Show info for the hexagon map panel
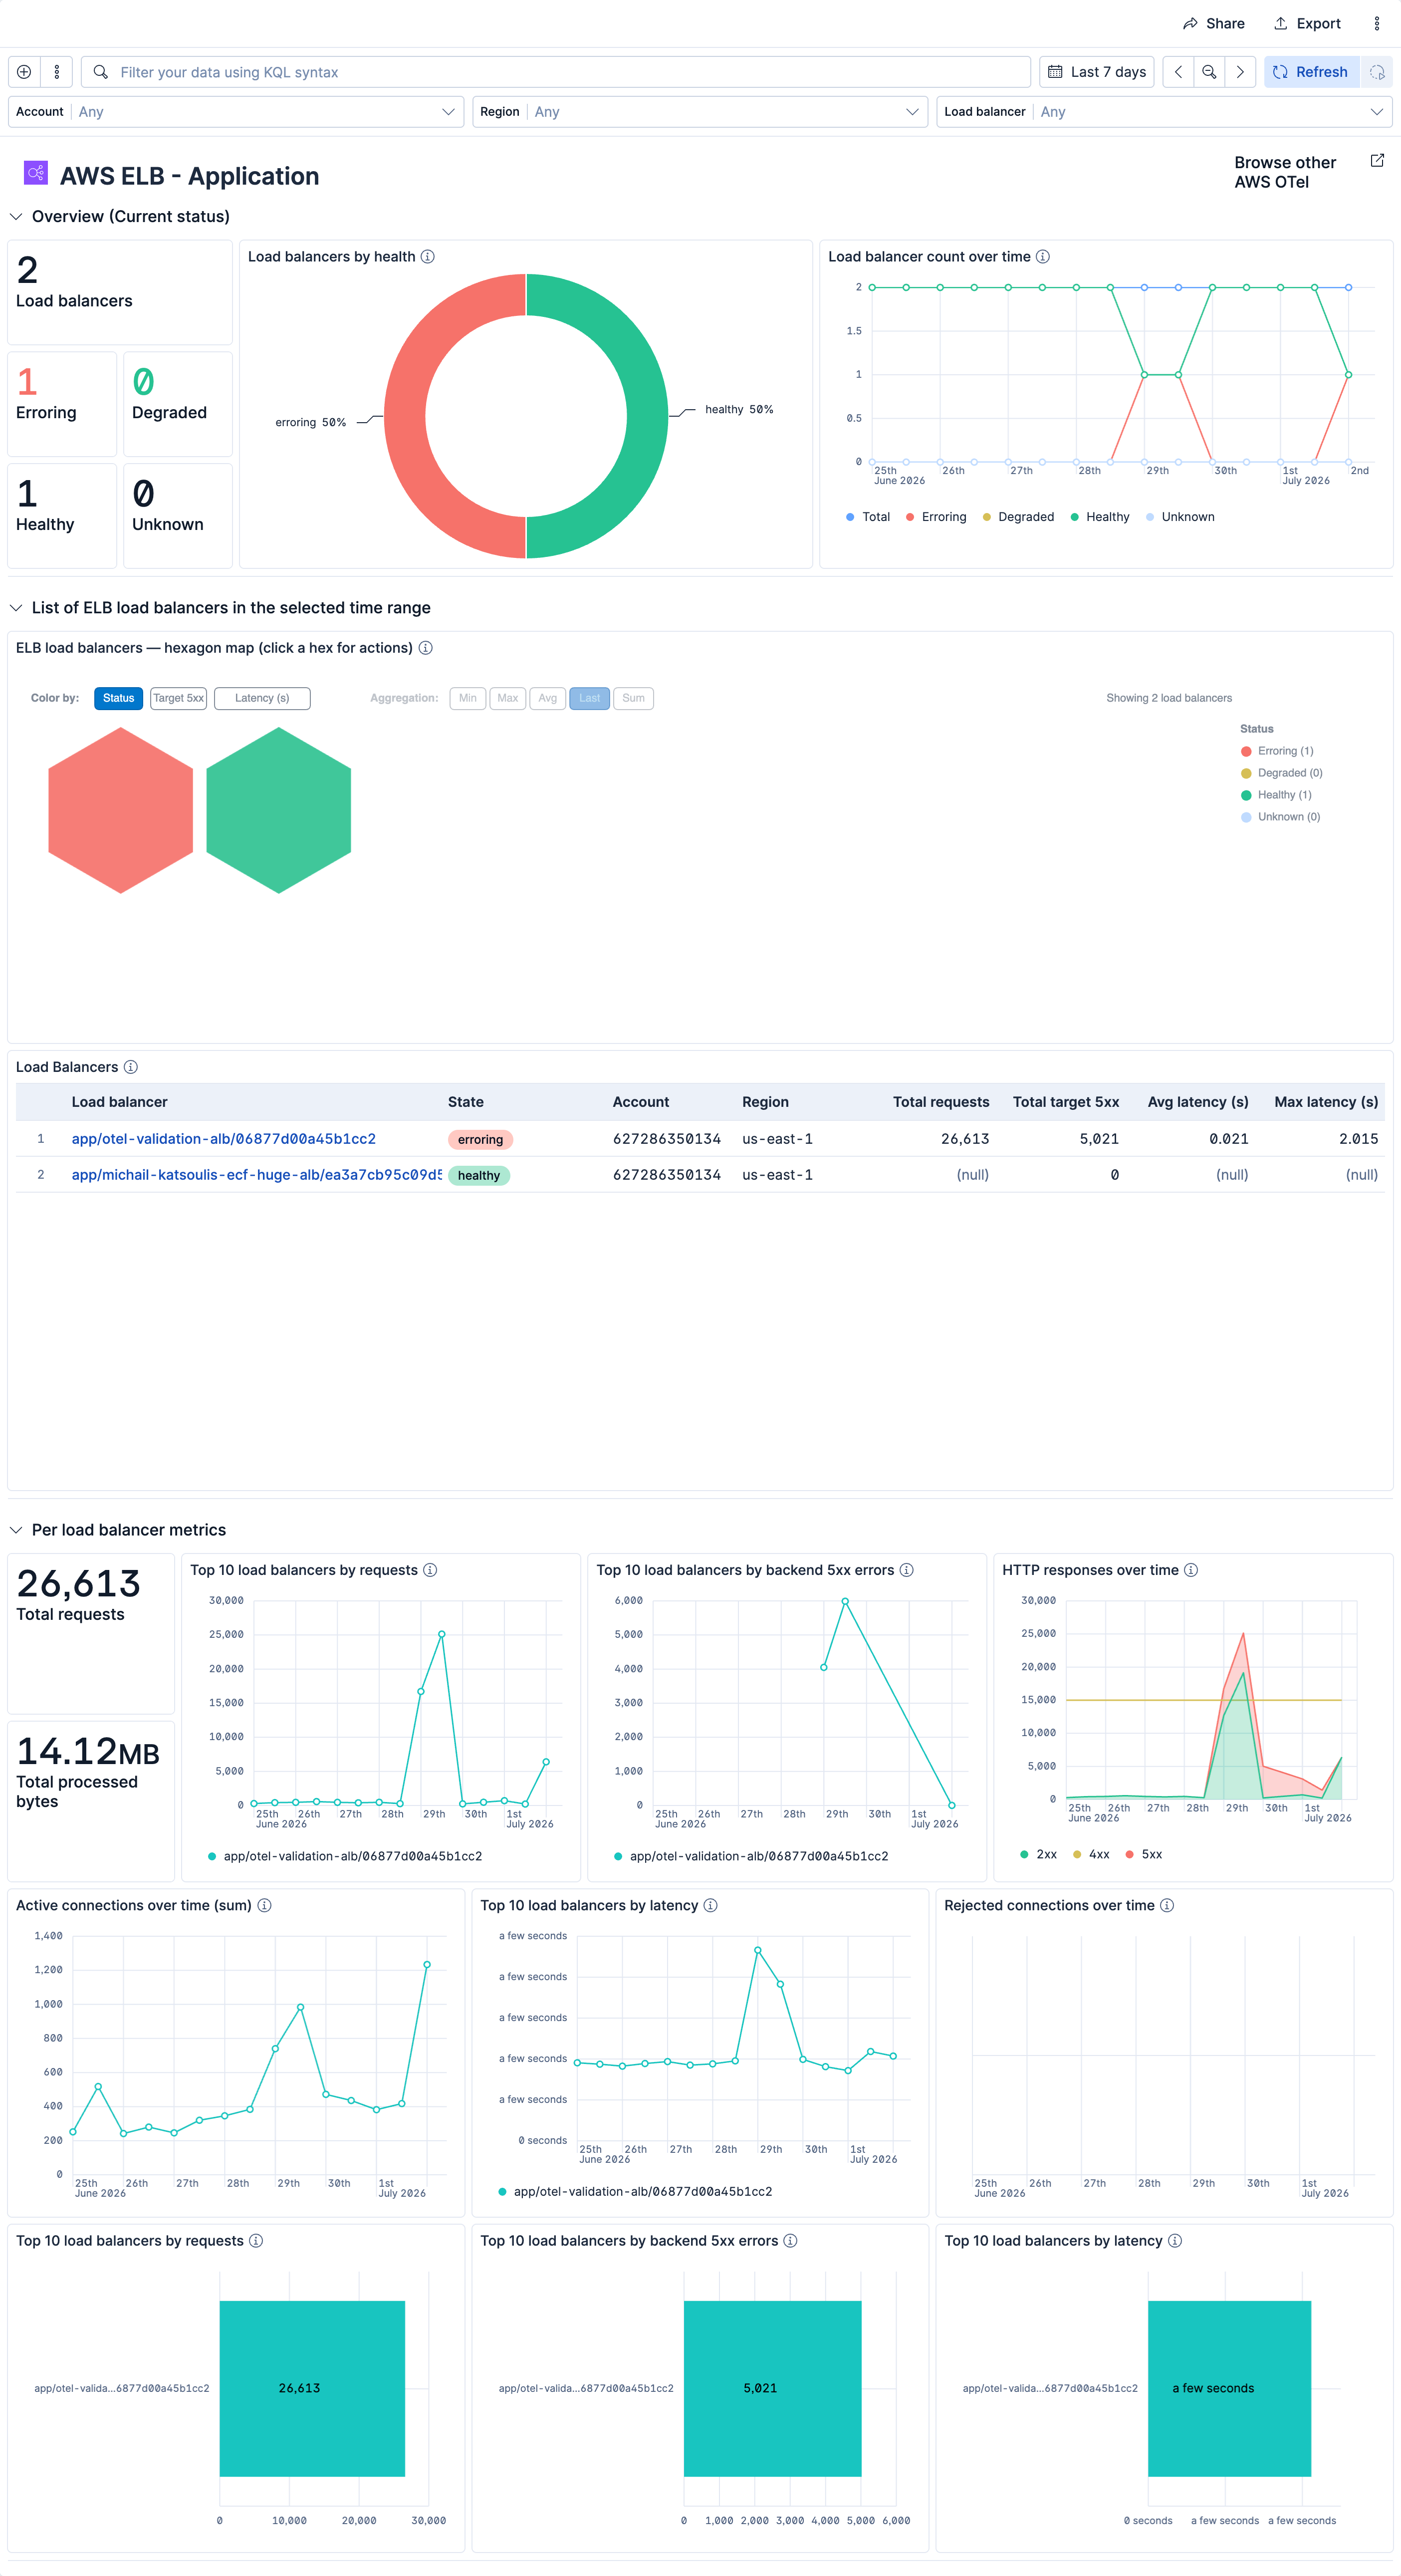This screenshot has width=1401, height=2576. (426, 648)
